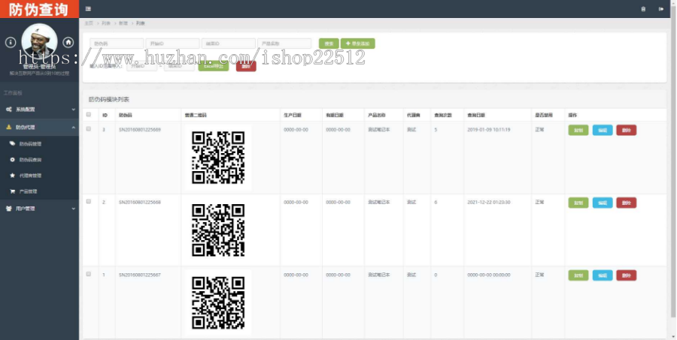Click the blue 编辑 button for SN20160801225667
Screen dimensions: 677x340
tap(603, 275)
